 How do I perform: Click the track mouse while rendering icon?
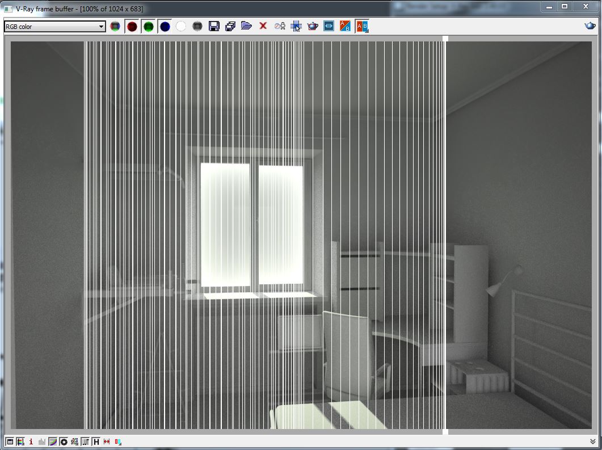pyautogui.click(x=296, y=26)
